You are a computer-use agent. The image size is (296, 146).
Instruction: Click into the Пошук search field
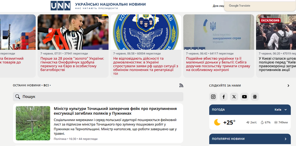(x=98, y=97)
